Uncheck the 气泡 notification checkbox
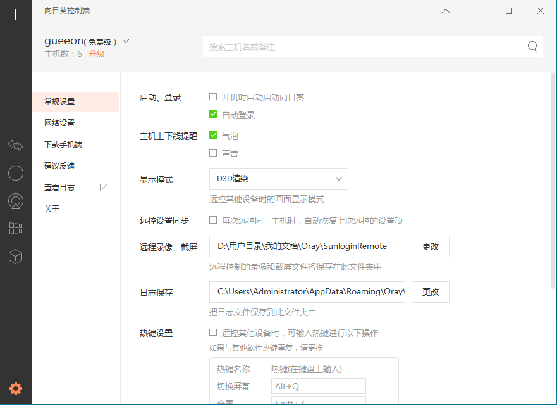 coord(213,135)
